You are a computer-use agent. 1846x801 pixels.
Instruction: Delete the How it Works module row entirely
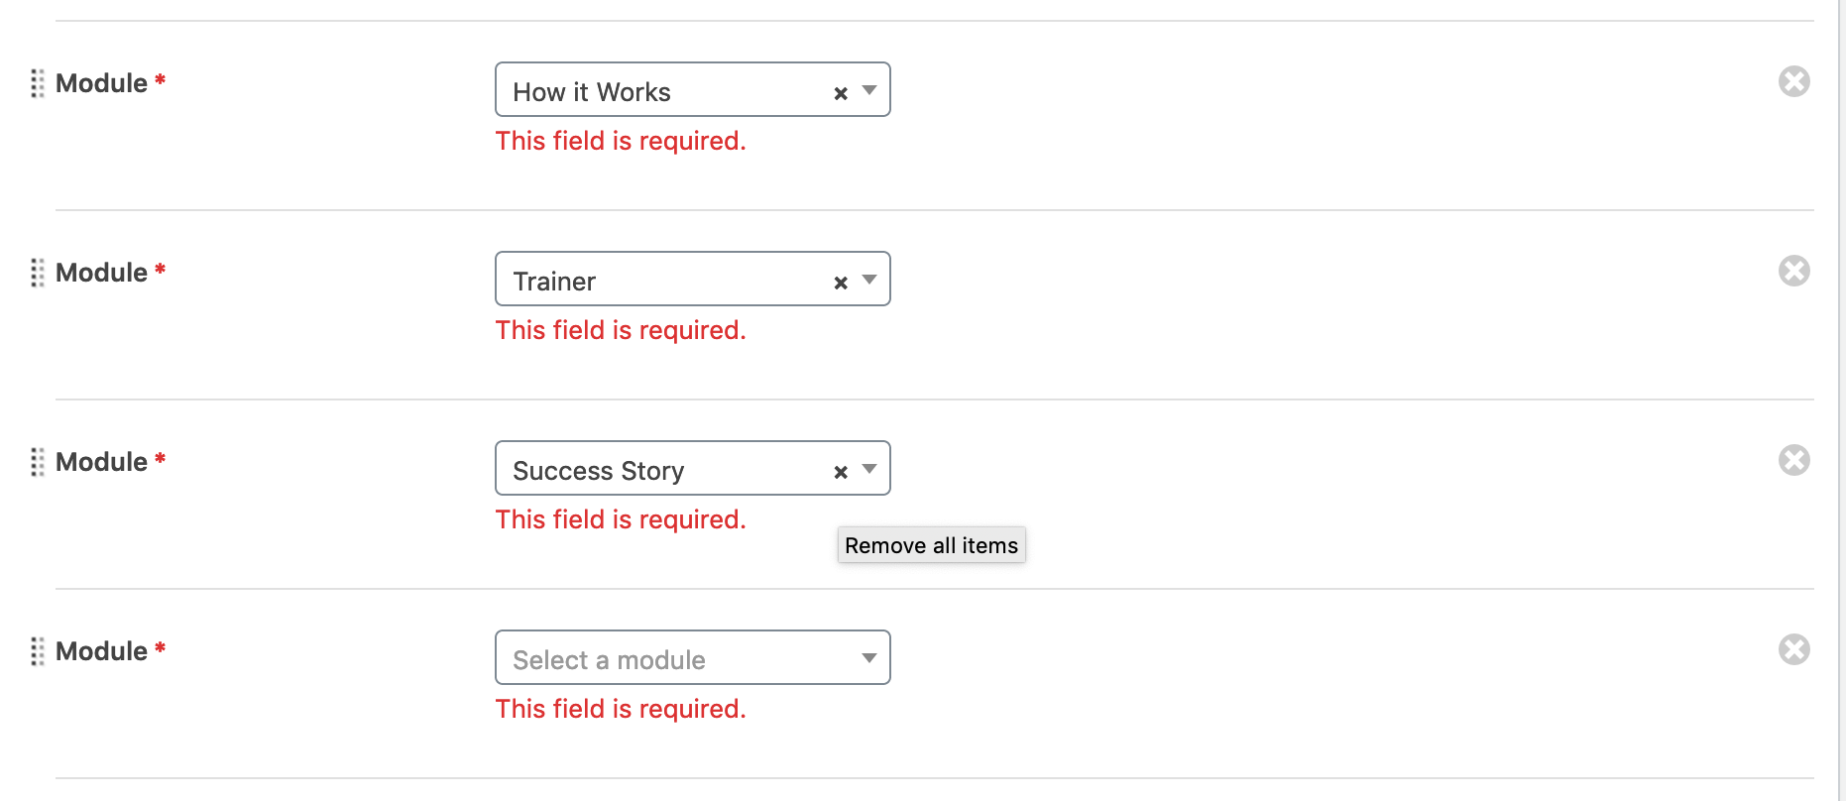click(1793, 81)
